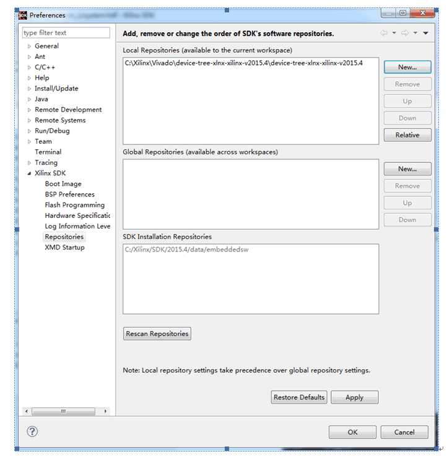Expand the Install/Update tree node
The width and height of the screenshot is (447, 462).
(x=29, y=89)
